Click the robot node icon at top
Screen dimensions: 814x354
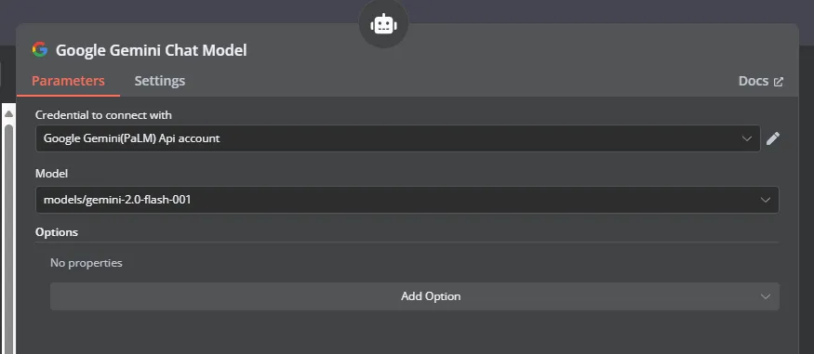(383, 24)
